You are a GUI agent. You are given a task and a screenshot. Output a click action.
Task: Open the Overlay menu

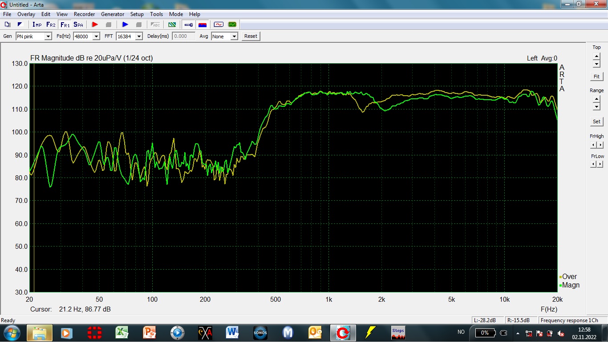[x=26, y=14]
